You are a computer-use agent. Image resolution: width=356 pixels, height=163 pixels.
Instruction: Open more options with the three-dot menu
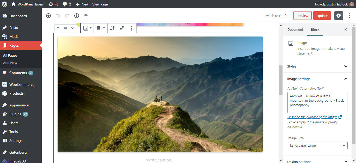[132, 28]
